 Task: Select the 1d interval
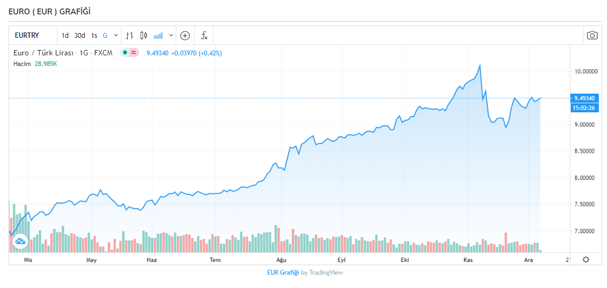point(65,36)
